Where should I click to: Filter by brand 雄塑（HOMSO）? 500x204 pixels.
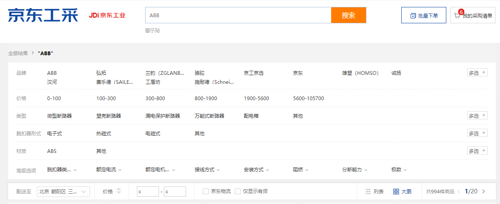[x=360, y=73]
